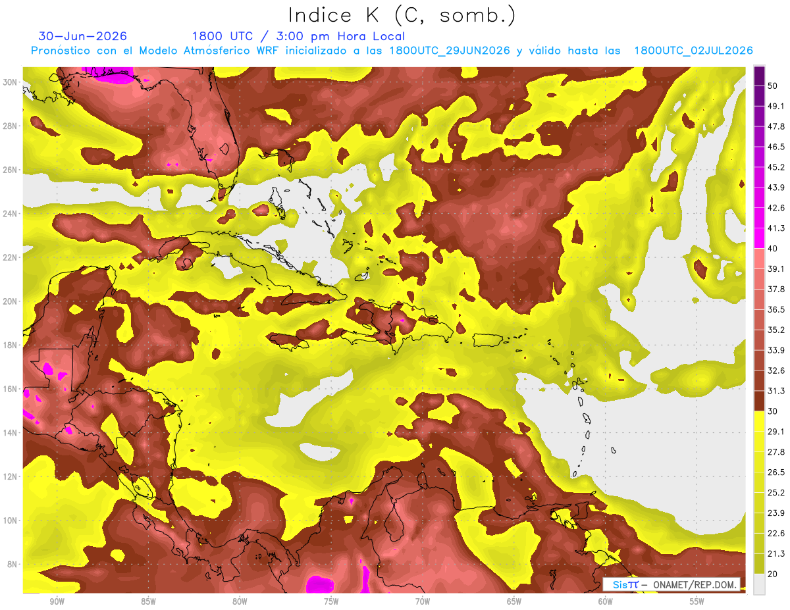Image resolution: width=790 pixels, height=610 pixels.
Task: Click the color bar label "21.3"
Action: [776, 554]
